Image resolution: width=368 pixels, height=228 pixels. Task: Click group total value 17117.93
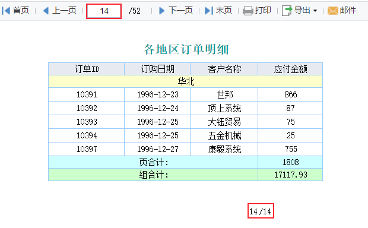pyautogui.click(x=290, y=175)
